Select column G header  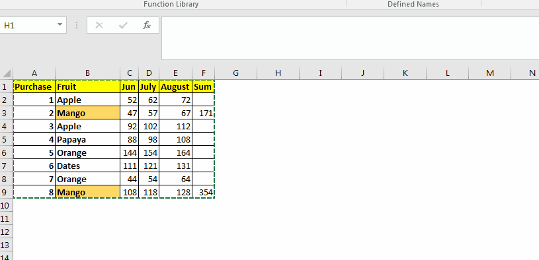pyautogui.click(x=236, y=73)
